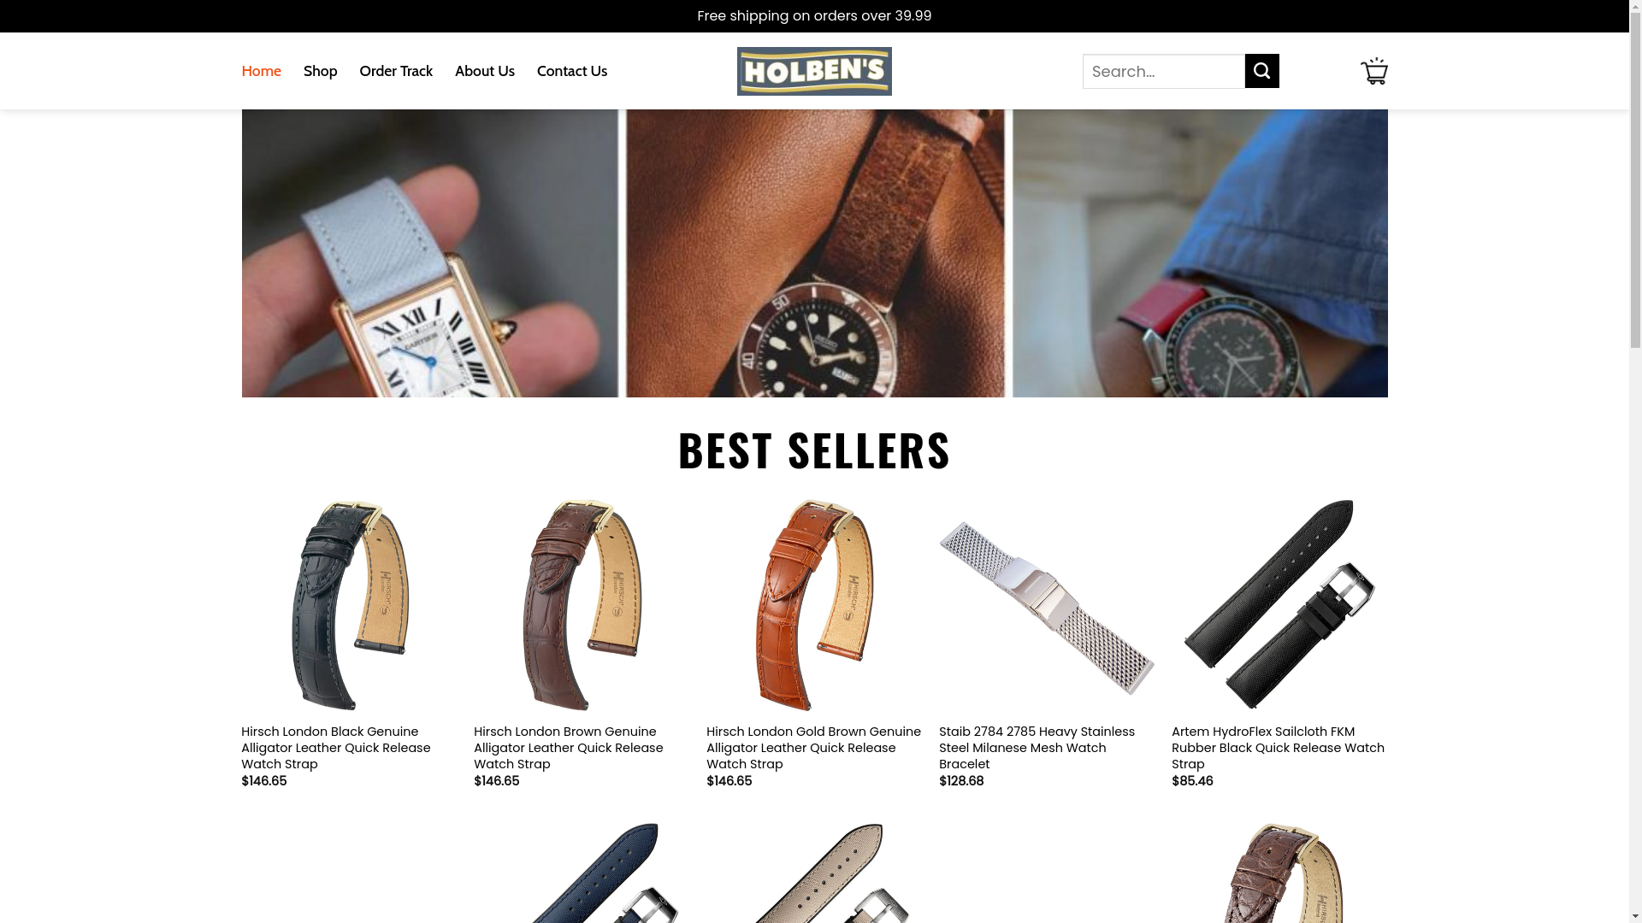Open Hirsch London Black Alligator strap image

[349, 605]
